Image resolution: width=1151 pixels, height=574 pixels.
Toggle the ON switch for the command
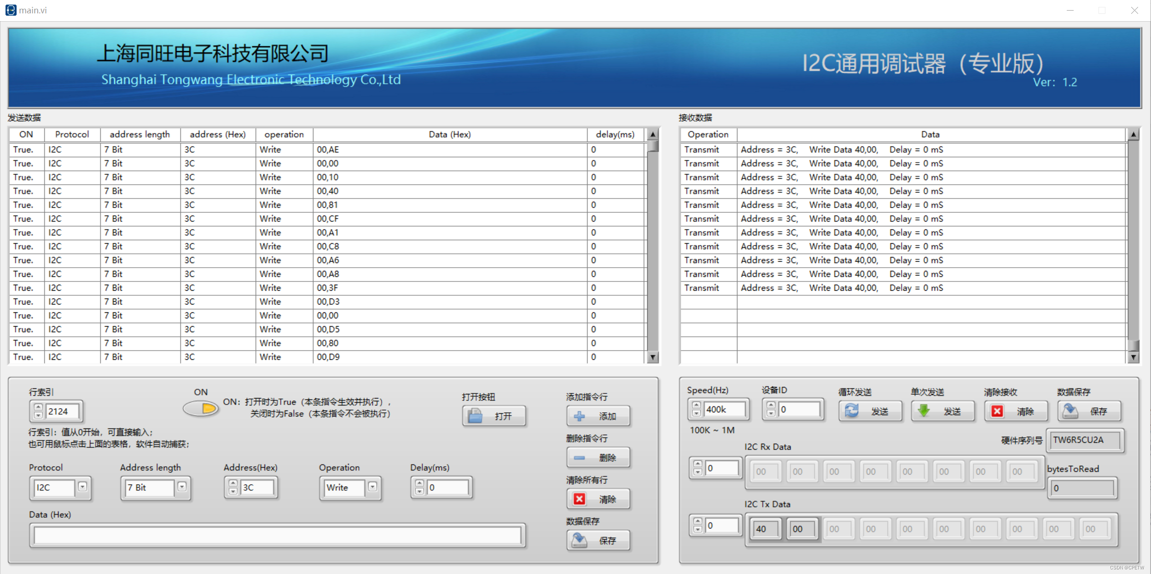[201, 409]
